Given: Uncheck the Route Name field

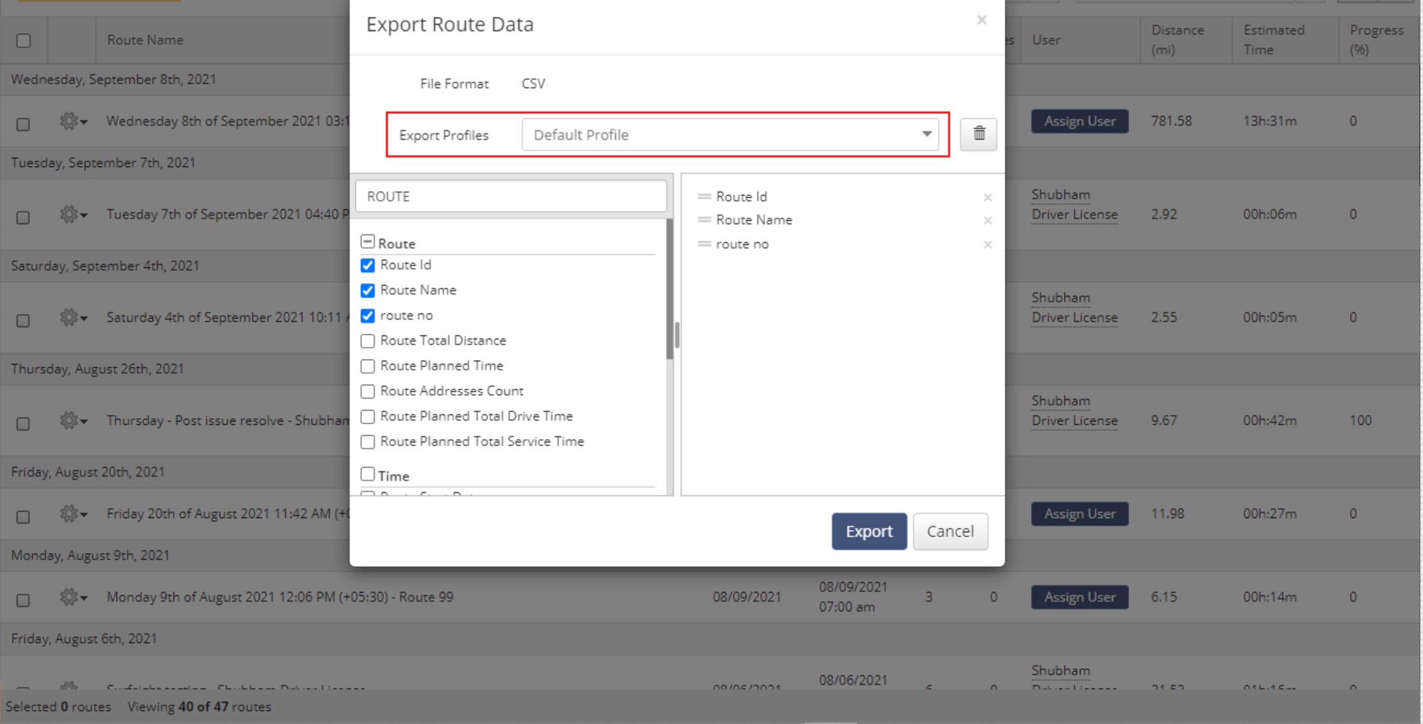Looking at the screenshot, I should pos(368,291).
